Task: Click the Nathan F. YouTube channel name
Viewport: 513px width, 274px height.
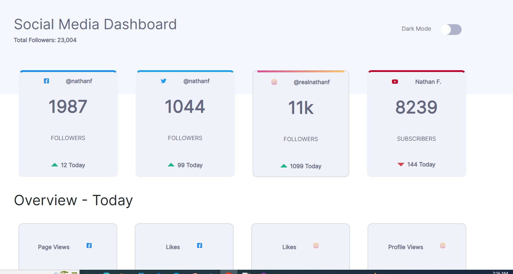Action: click(428, 81)
